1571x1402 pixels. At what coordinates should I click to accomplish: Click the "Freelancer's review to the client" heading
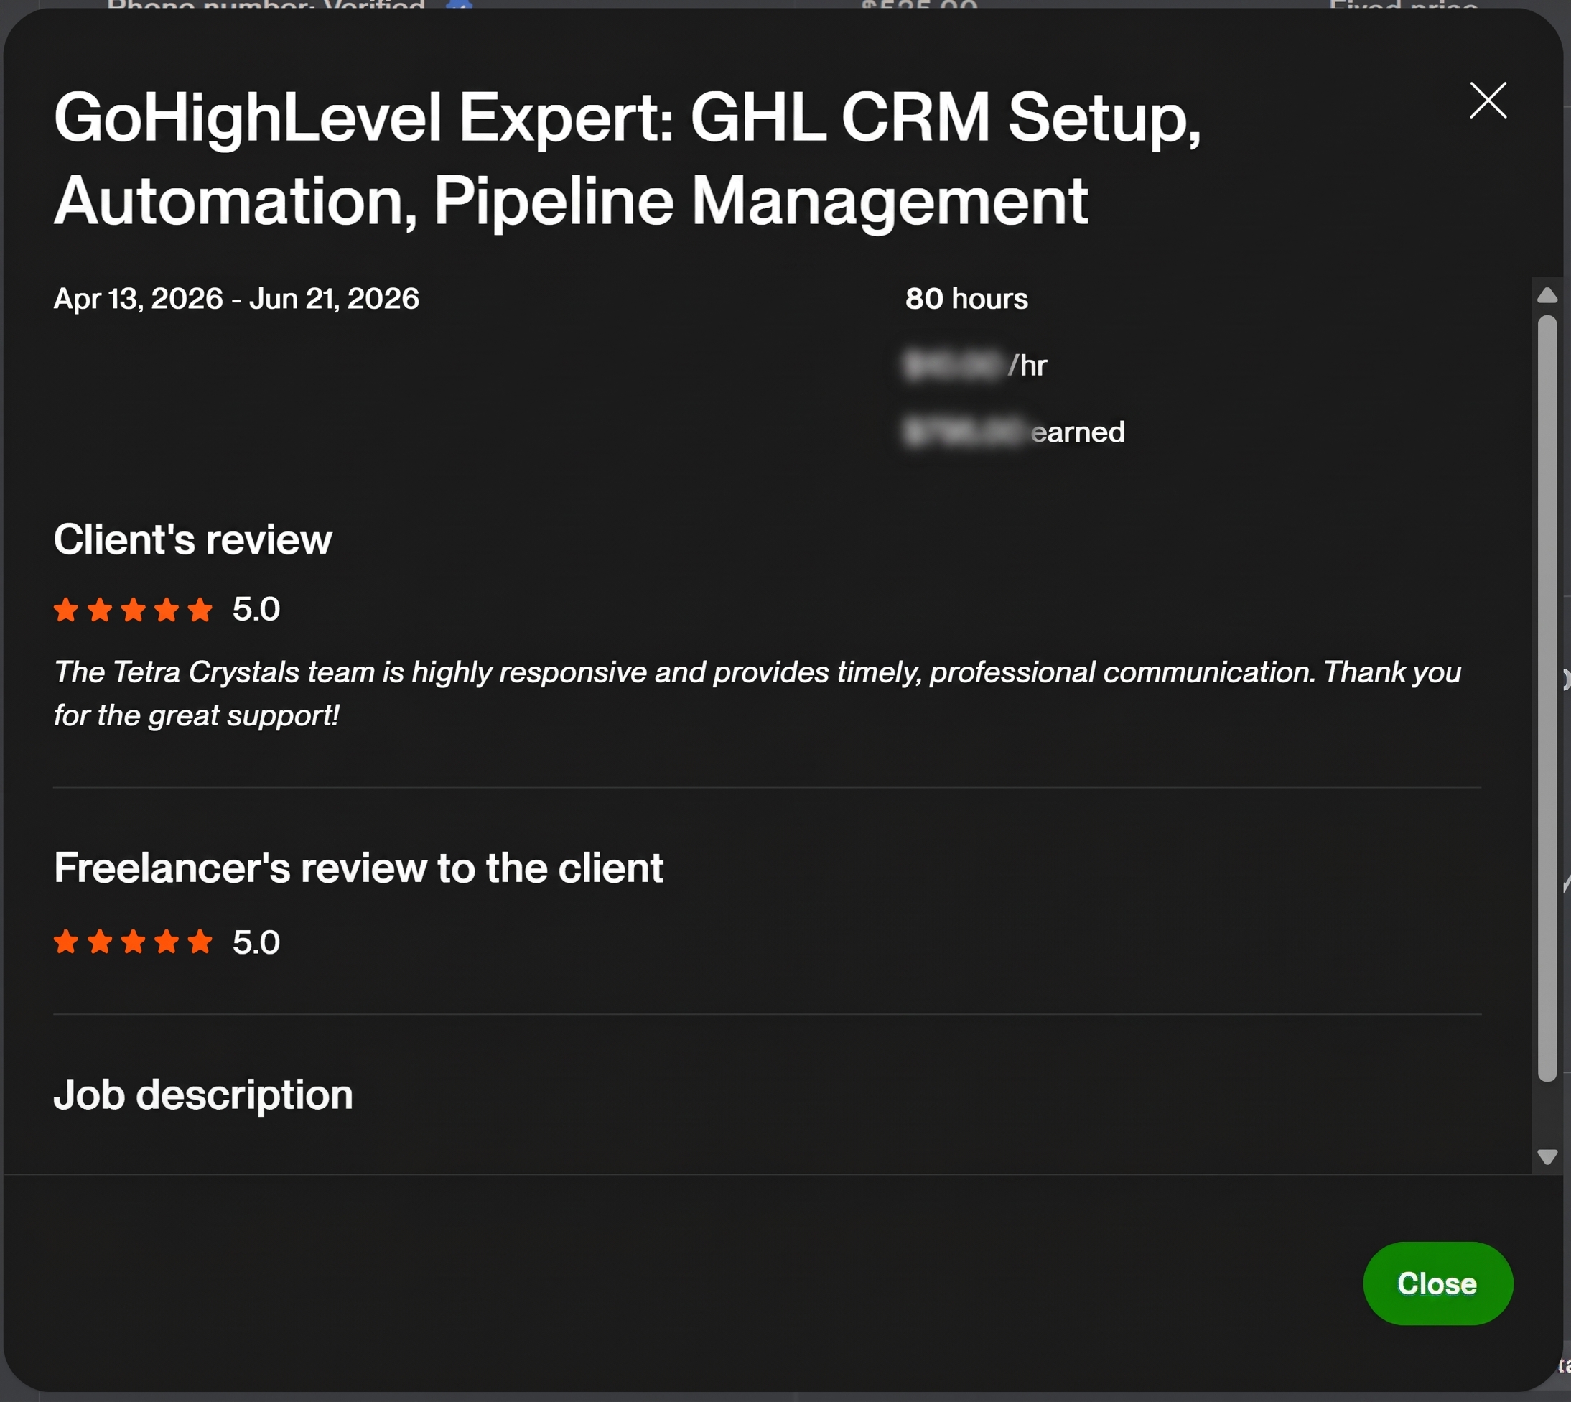(359, 868)
